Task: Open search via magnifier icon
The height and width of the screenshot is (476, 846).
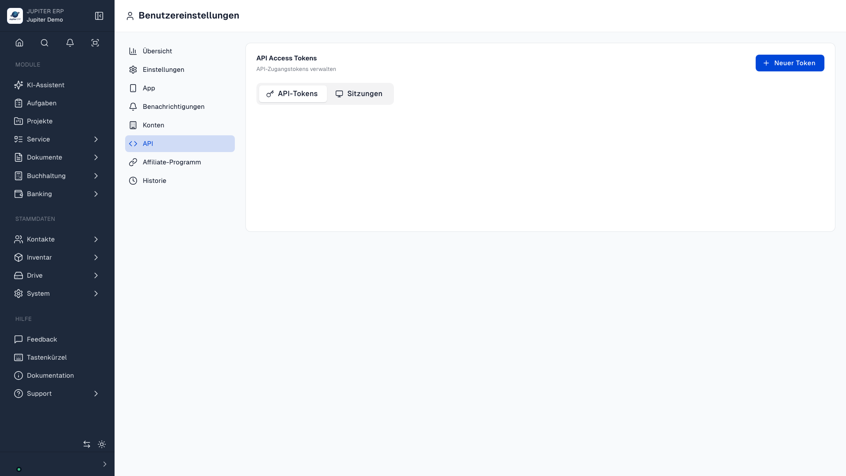Action: click(x=45, y=43)
